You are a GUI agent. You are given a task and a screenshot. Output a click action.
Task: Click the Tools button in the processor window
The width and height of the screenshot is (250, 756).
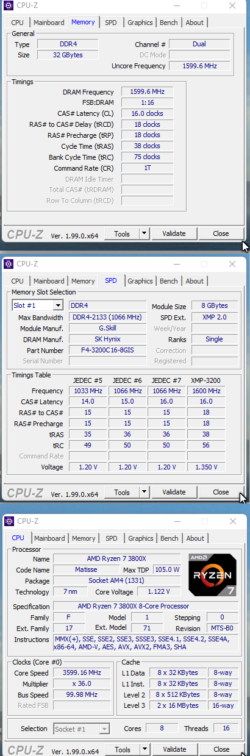122,749
